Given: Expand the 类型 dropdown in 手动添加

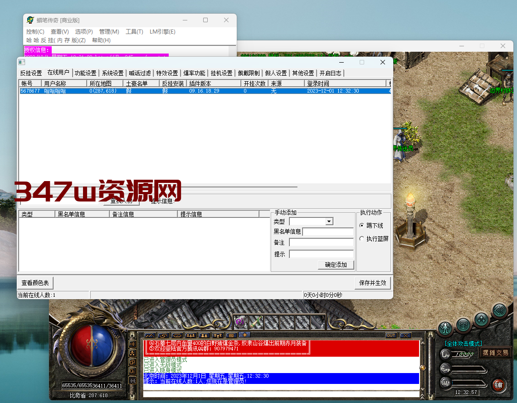Looking at the screenshot, I should [329, 221].
